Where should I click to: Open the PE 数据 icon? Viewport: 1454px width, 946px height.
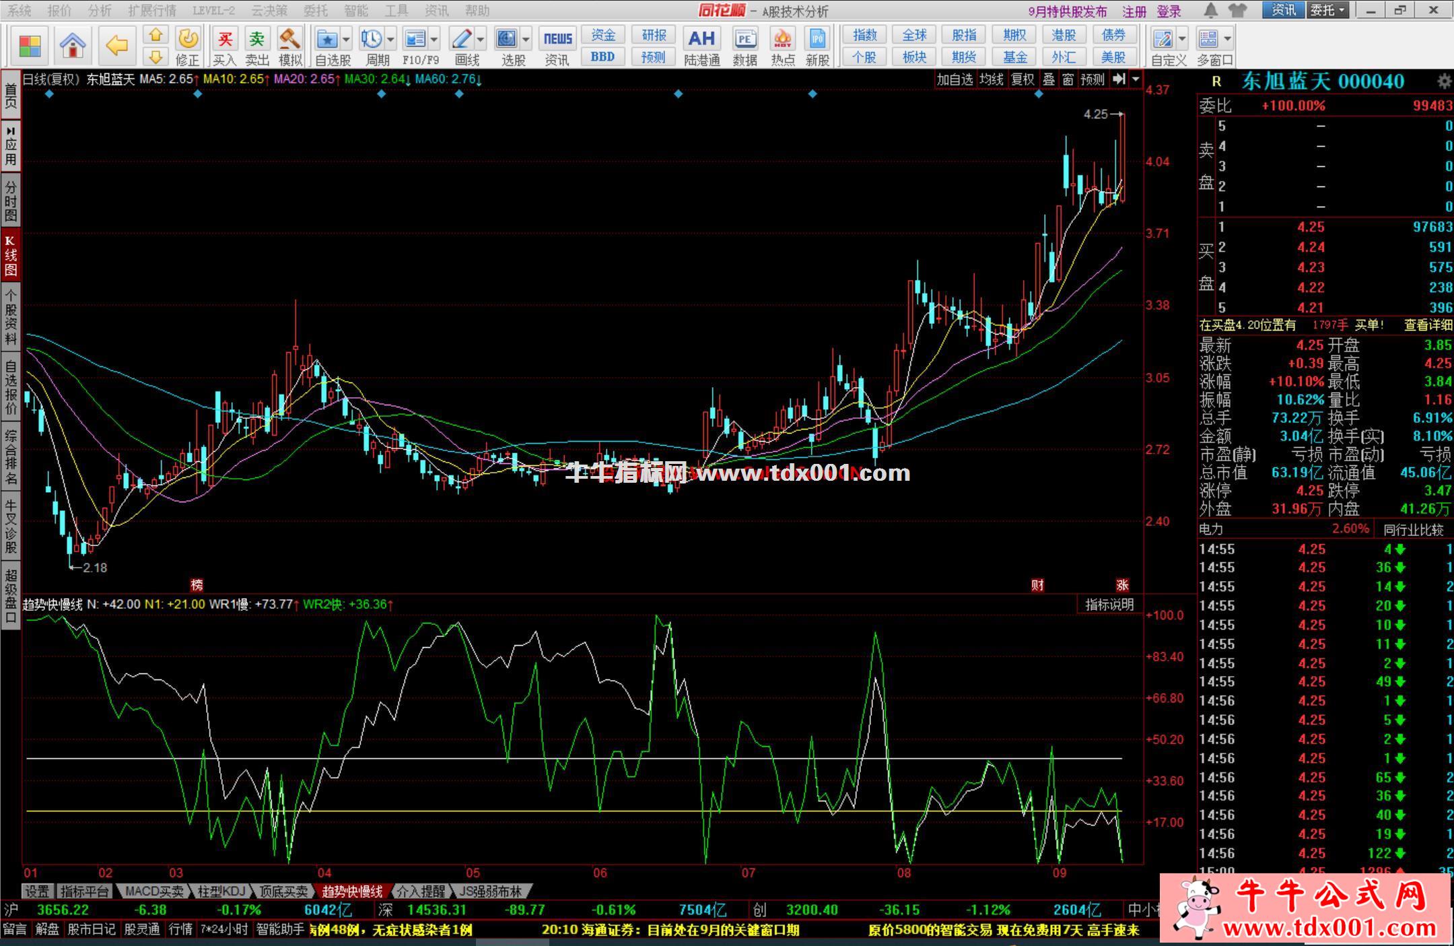(745, 46)
